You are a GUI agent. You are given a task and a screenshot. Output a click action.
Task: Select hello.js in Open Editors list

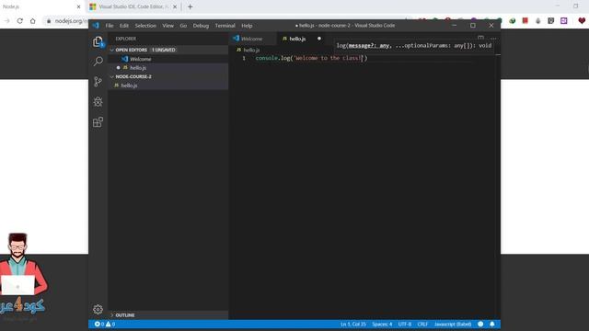(x=168, y=67)
